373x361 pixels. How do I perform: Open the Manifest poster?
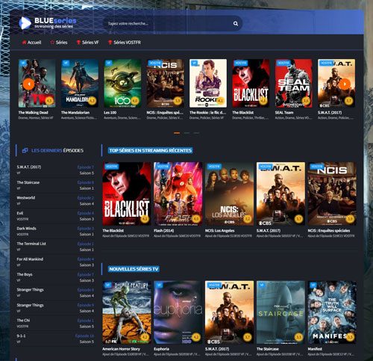(x=332, y=312)
